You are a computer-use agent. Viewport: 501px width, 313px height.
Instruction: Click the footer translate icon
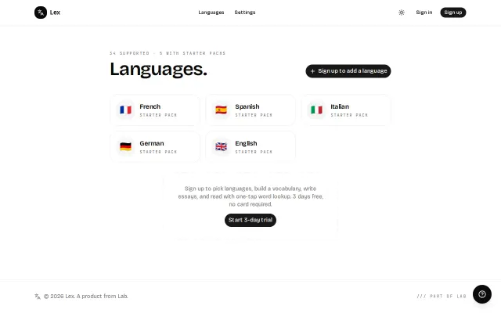coord(38,297)
